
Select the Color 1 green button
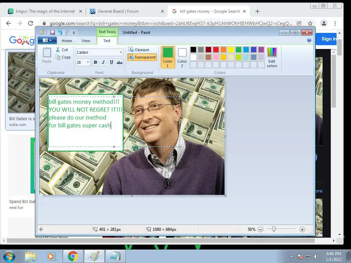click(168, 57)
